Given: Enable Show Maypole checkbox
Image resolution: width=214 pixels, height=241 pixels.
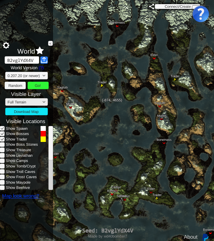Looking at the screenshot, I should 2,182.
